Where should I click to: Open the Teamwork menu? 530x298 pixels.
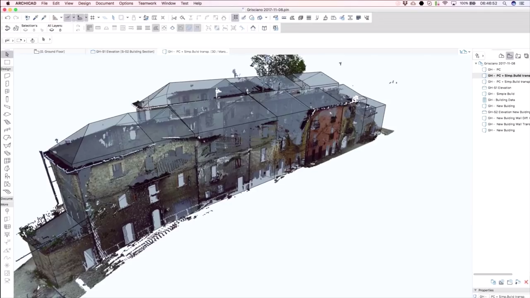pyautogui.click(x=147, y=3)
